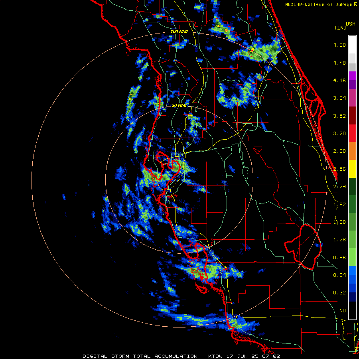
Task: Click the "4.80" legend value
Action: (x=339, y=45)
